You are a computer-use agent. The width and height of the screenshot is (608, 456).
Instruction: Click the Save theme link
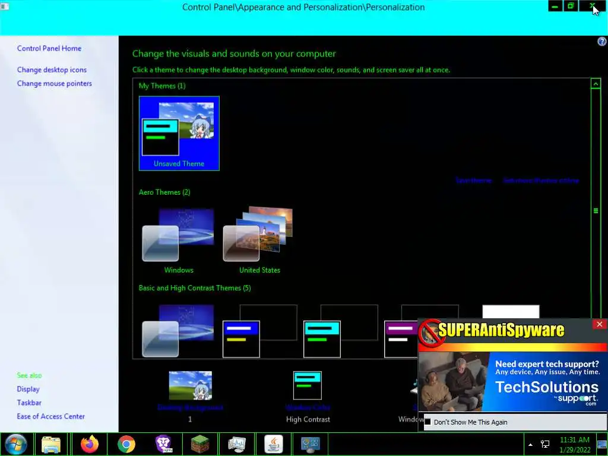pyautogui.click(x=473, y=180)
